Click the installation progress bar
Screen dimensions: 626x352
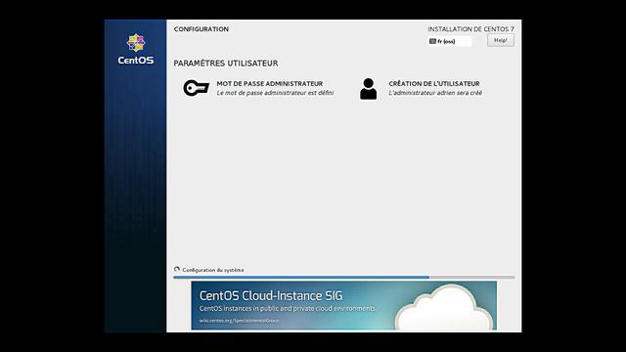[343, 277]
